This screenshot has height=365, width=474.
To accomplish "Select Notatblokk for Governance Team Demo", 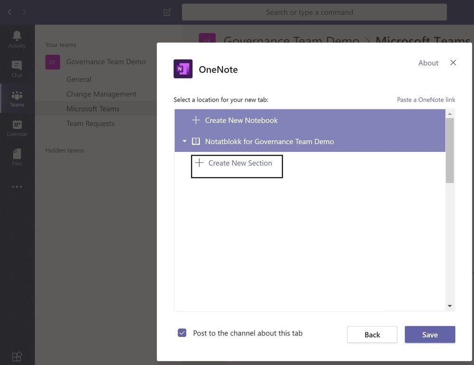I will [x=310, y=141].
